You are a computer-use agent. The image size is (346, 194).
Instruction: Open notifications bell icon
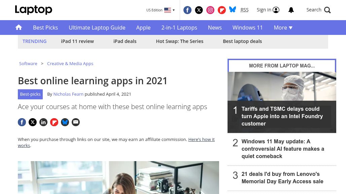coord(291,10)
